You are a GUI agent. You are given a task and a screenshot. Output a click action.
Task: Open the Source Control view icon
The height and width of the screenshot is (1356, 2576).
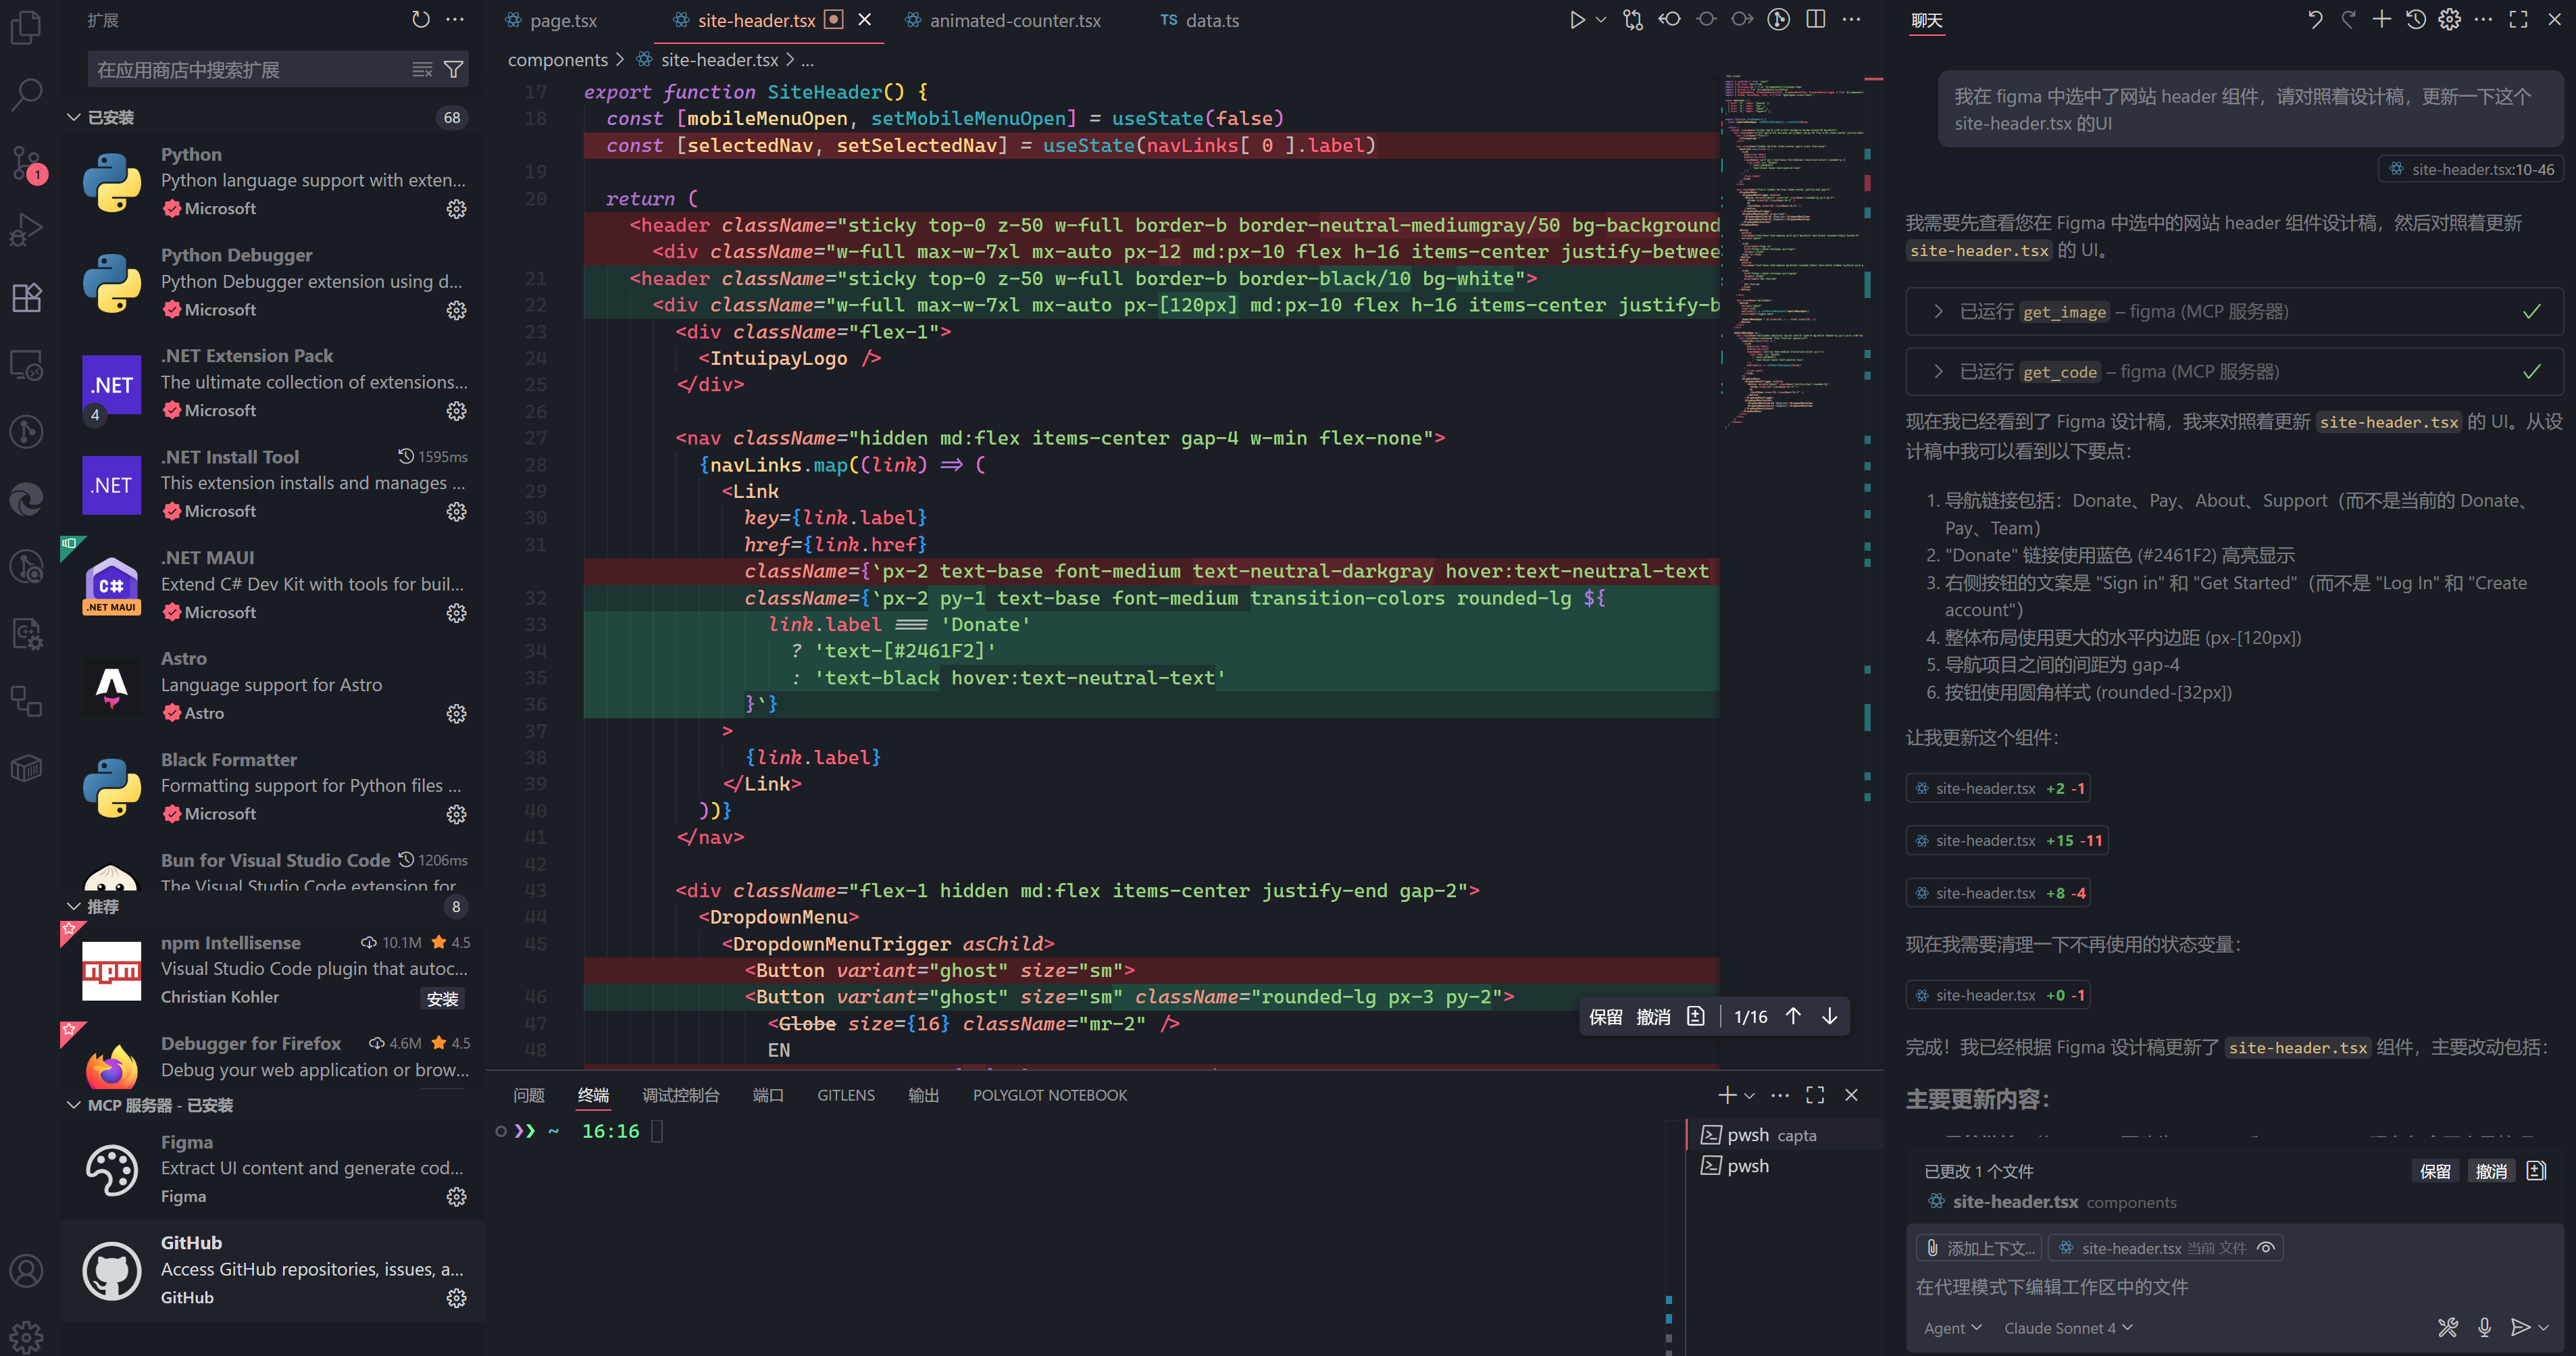26,162
